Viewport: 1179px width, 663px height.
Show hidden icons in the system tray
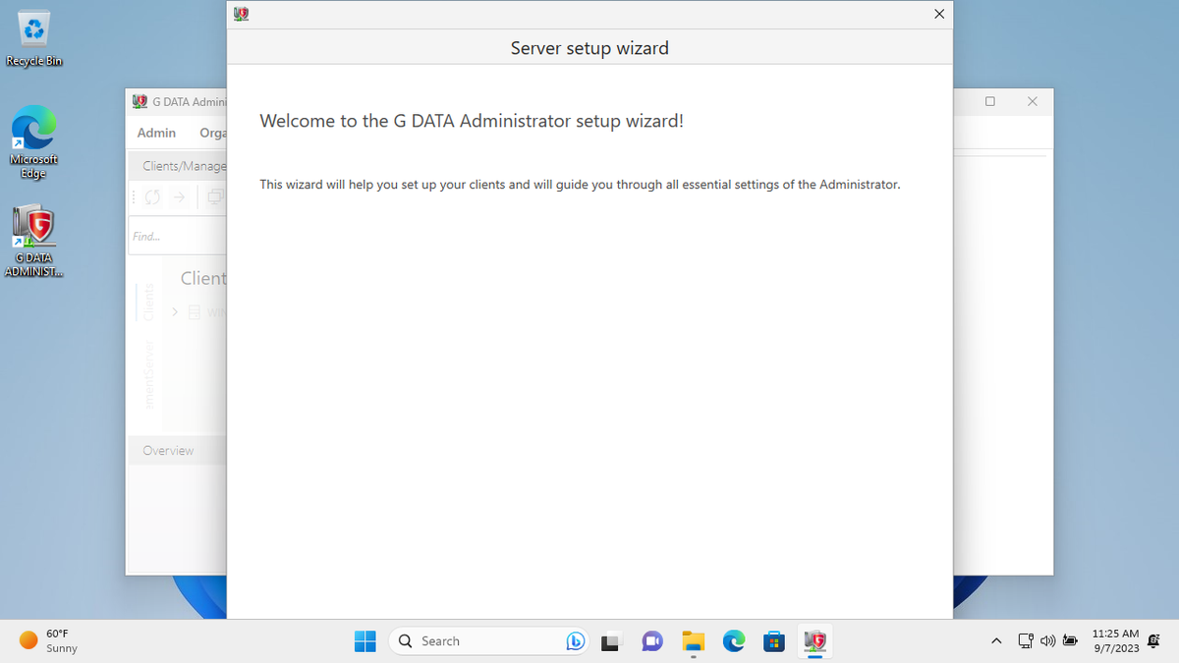(x=996, y=640)
